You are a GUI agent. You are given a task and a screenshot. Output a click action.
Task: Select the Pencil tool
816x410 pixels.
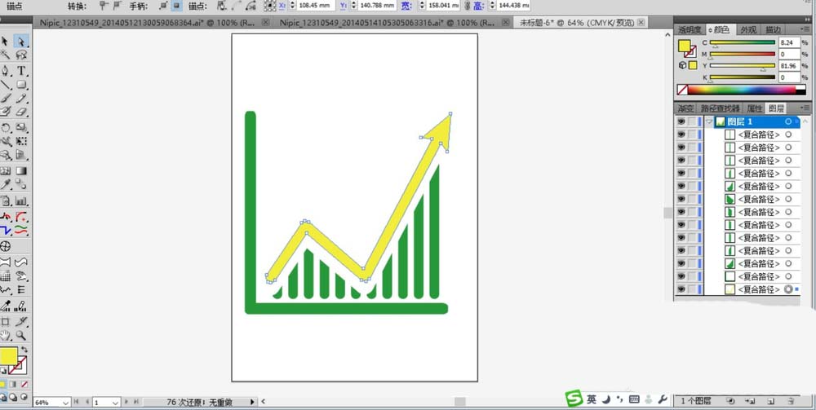click(x=21, y=98)
